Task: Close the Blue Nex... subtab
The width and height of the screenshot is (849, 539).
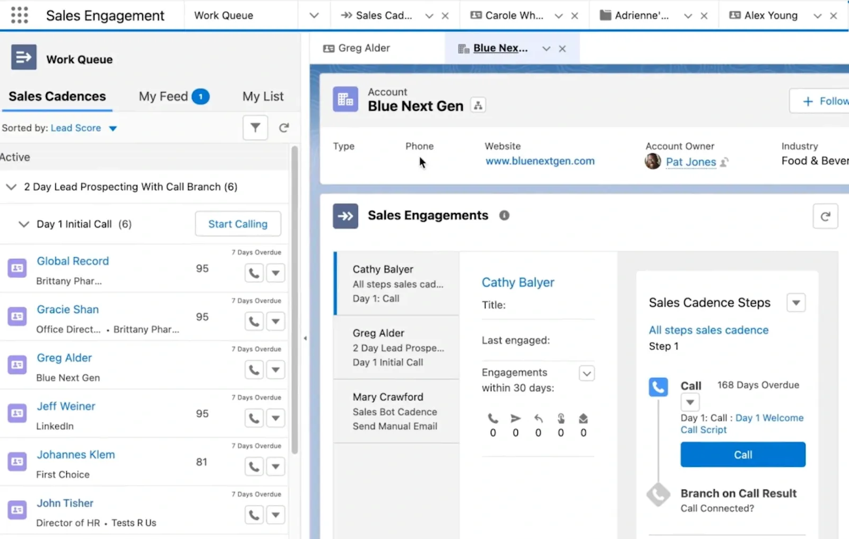Action: tap(562, 49)
